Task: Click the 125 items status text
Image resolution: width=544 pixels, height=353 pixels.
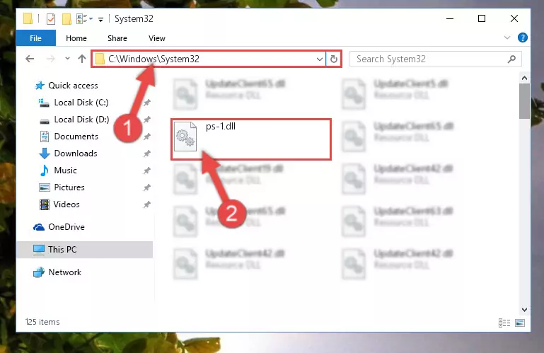Action: pos(42,322)
